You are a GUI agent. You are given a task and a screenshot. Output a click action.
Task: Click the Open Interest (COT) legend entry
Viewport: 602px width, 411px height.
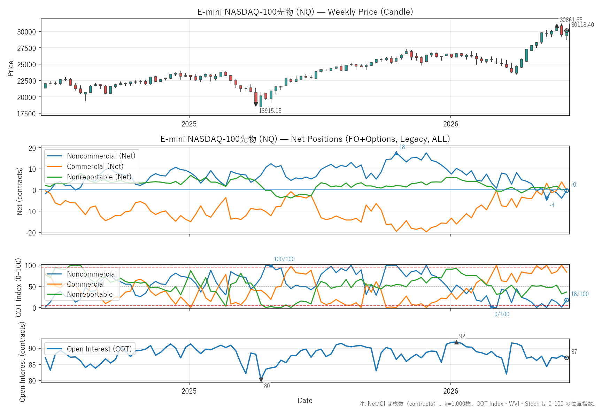99,349
